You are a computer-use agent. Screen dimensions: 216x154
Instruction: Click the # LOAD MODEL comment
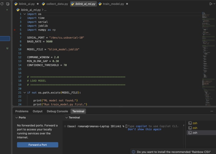point(36,81)
